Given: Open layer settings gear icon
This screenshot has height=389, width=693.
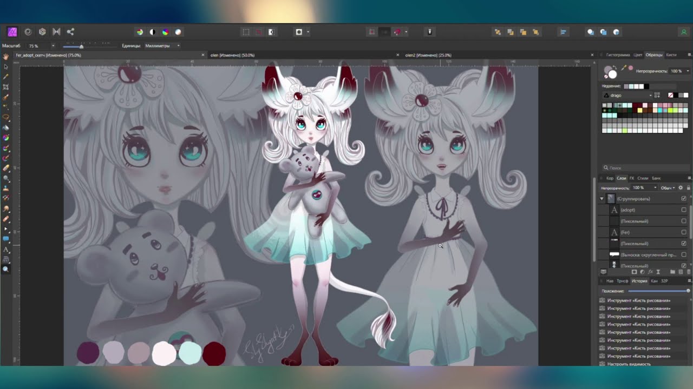Looking at the screenshot, I should point(681,187).
